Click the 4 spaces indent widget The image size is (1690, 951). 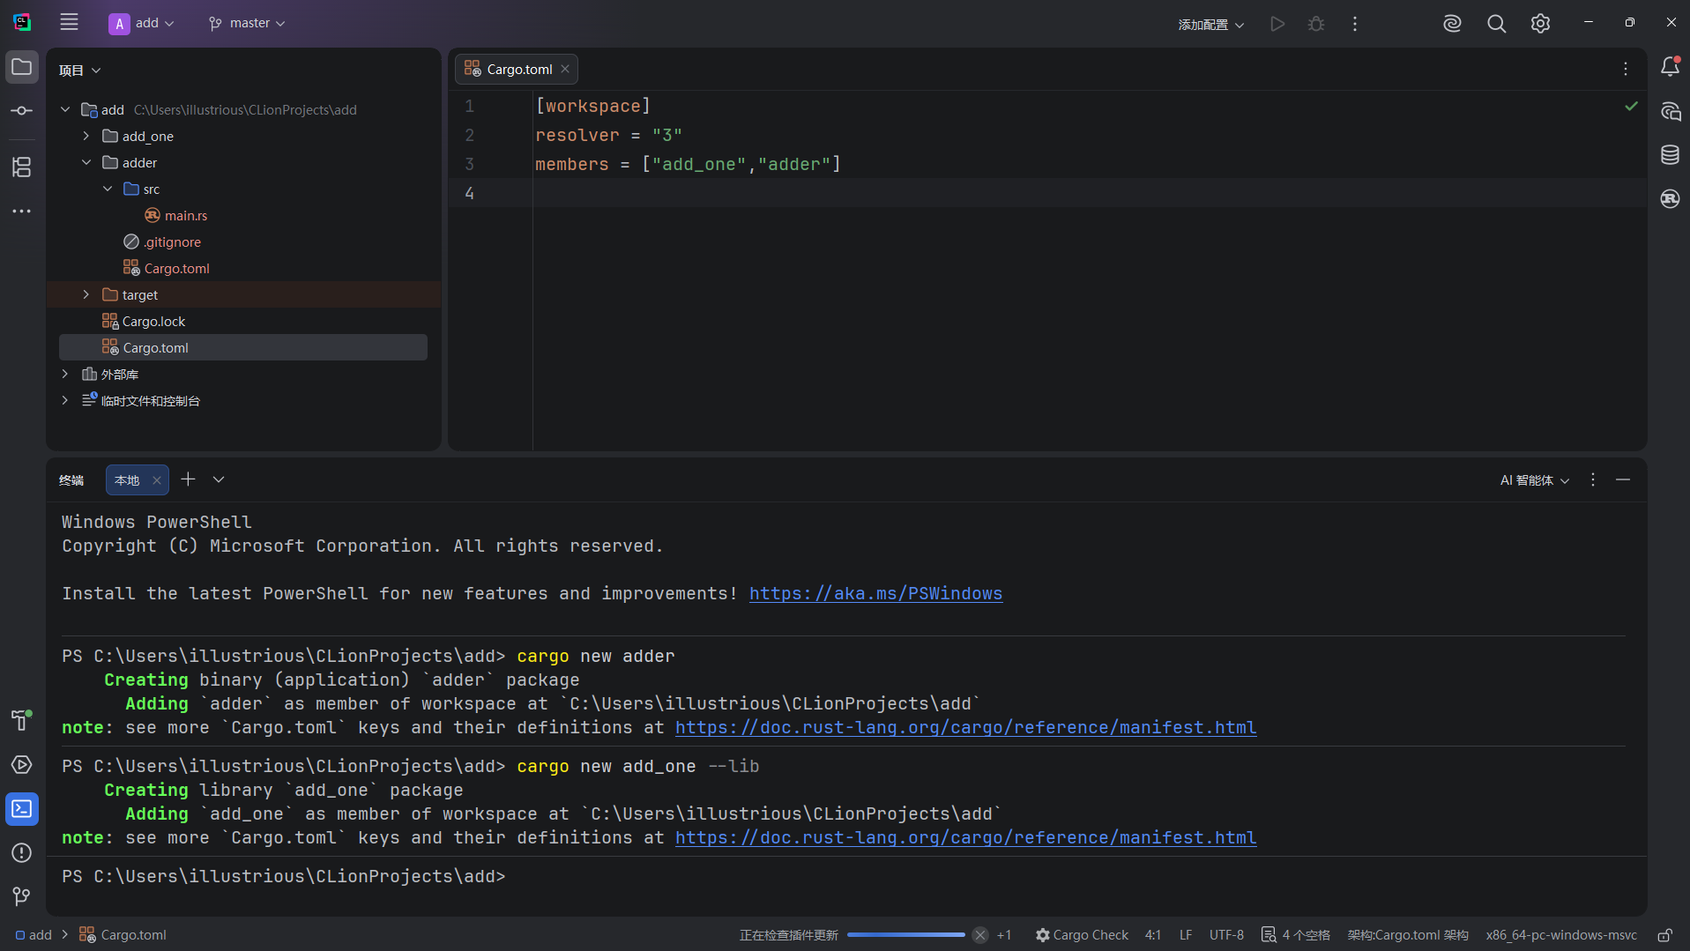click(x=1296, y=935)
